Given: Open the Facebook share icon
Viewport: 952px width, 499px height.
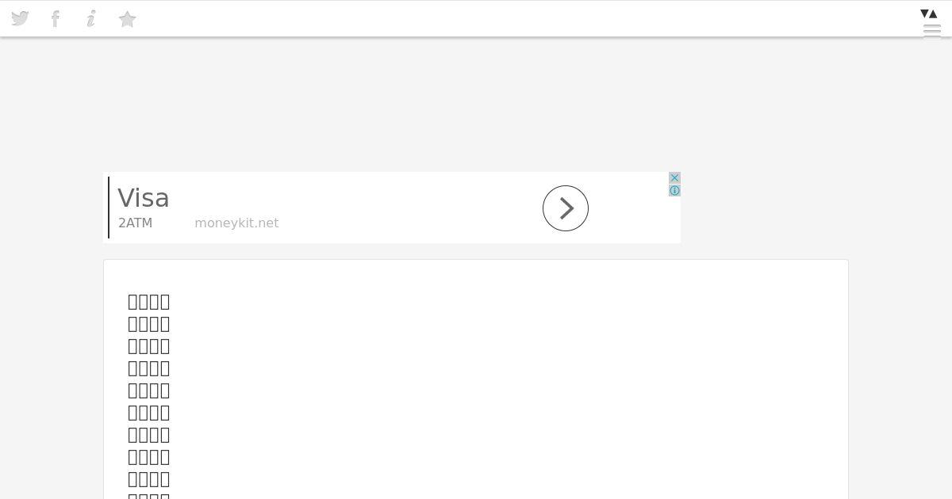Looking at the screenshot, I should 56,18.
